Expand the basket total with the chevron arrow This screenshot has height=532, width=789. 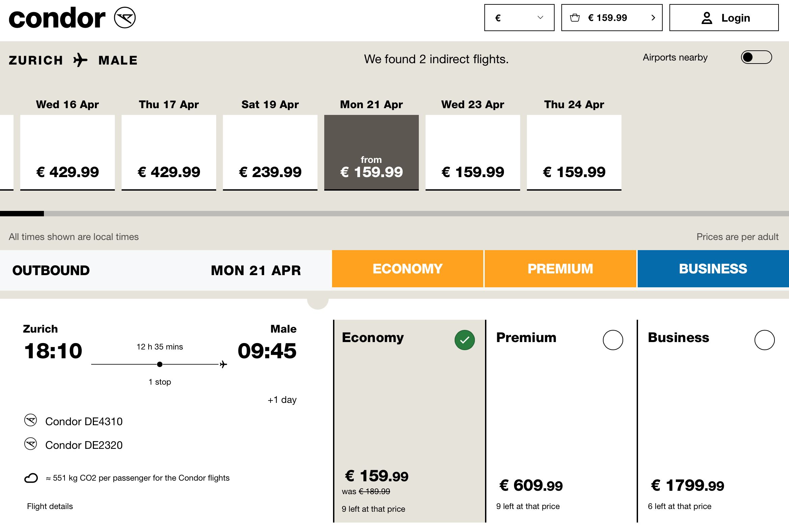653,18
